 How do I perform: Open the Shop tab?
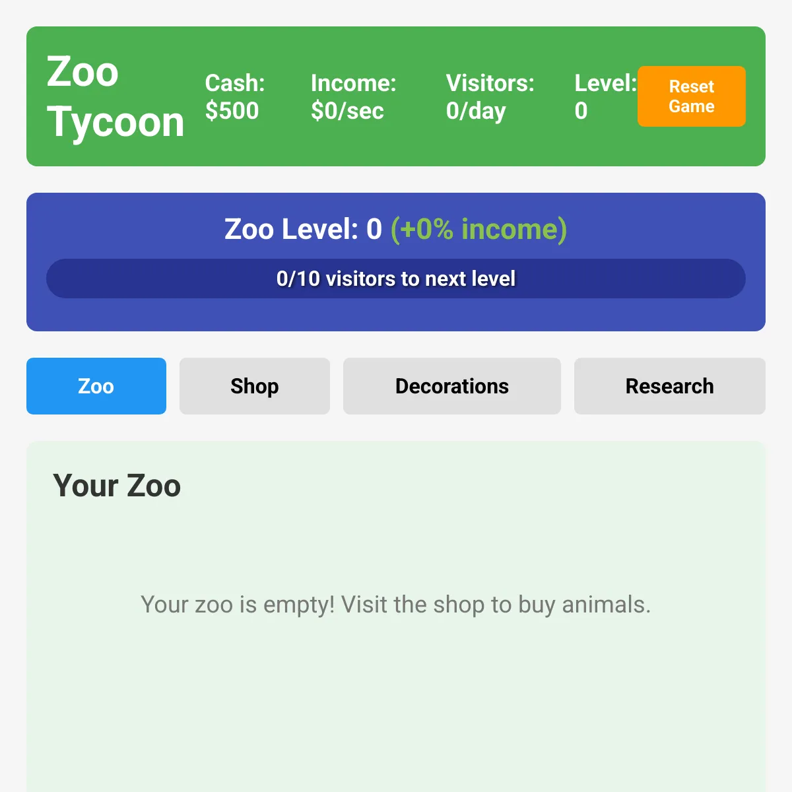[x=255, y=386]
